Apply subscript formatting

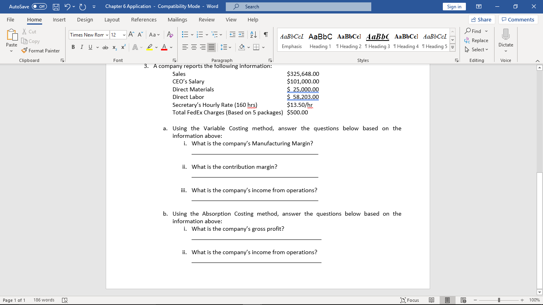point(114,47)
